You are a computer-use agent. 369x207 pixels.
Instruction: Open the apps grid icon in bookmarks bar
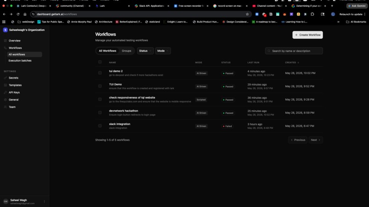tap(4, 21)
